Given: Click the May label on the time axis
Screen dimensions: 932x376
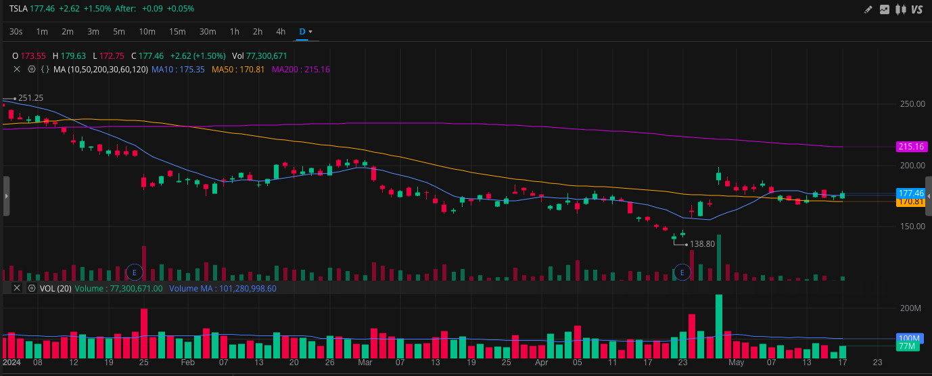Looking at the screenshot, I should pos(737,362).
